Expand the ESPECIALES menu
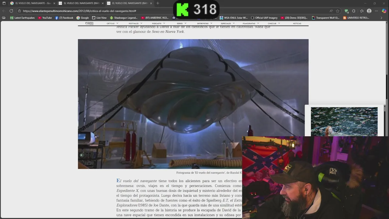 click(x=228, y=23)
